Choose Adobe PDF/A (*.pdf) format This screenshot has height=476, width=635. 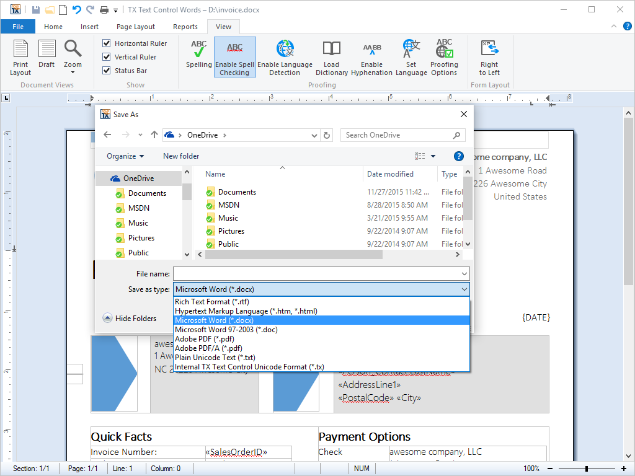(x=322, y=348)
